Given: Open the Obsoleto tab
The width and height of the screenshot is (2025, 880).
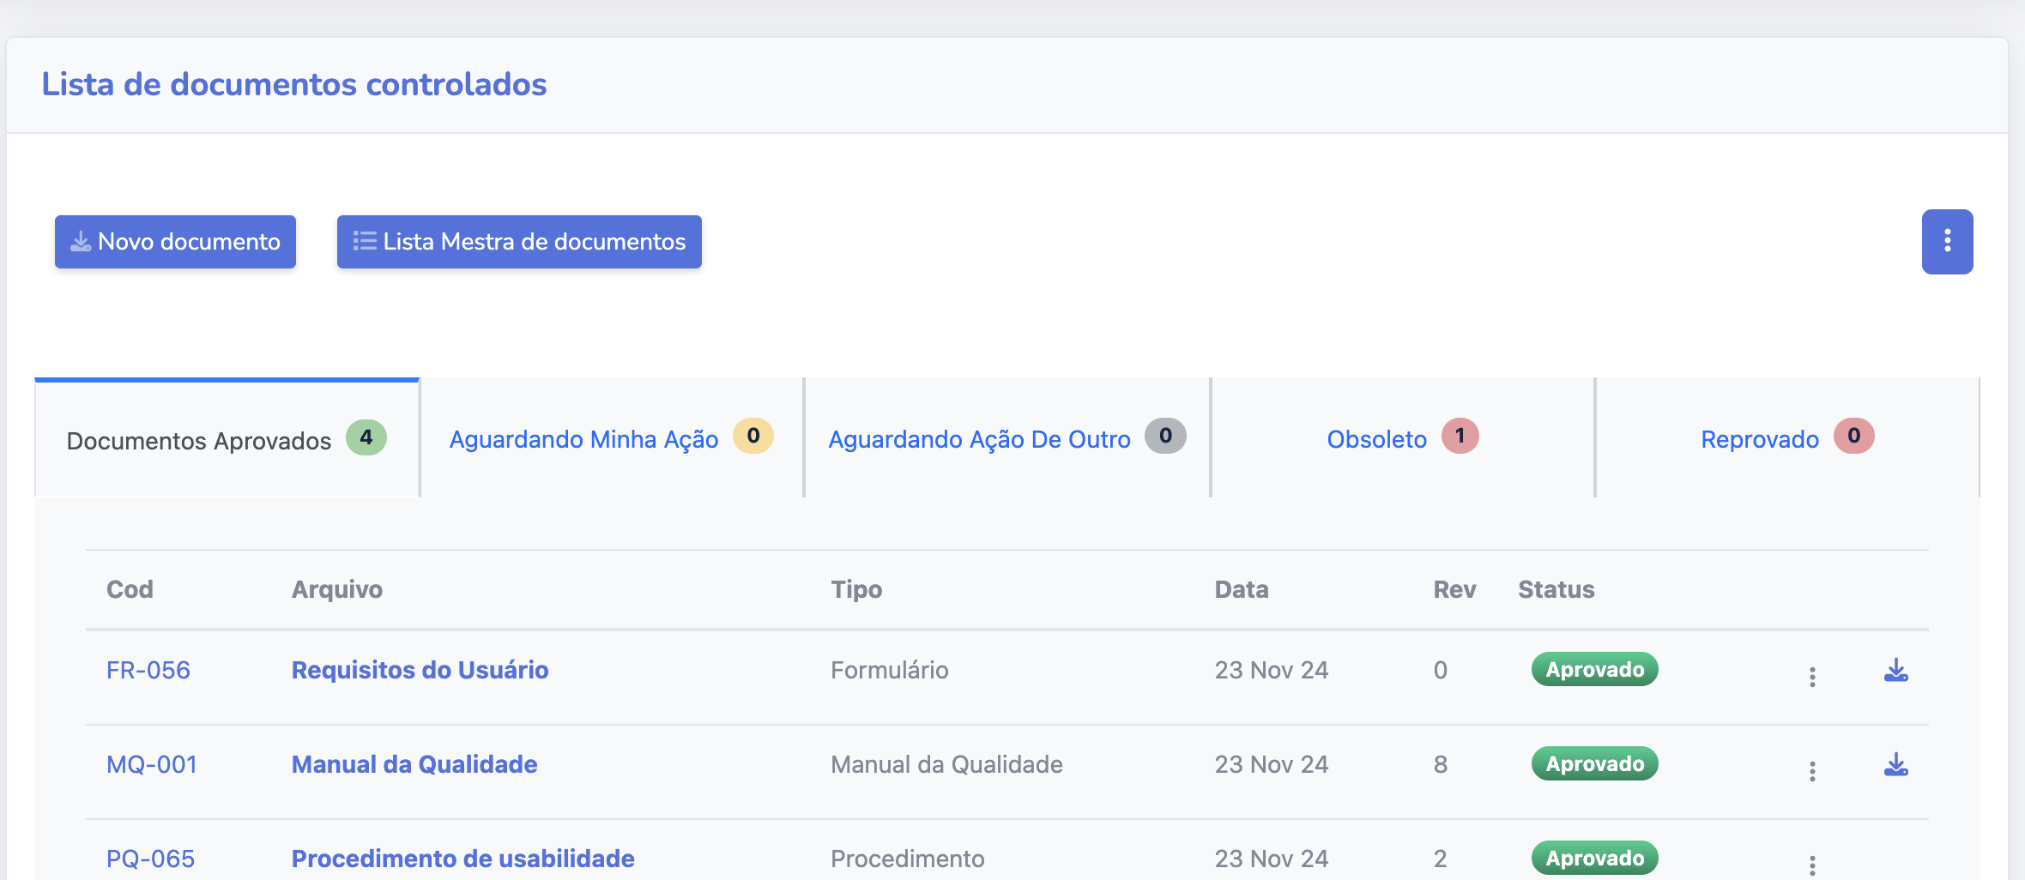Looking at the screenshot, I should click(1402, 439).
